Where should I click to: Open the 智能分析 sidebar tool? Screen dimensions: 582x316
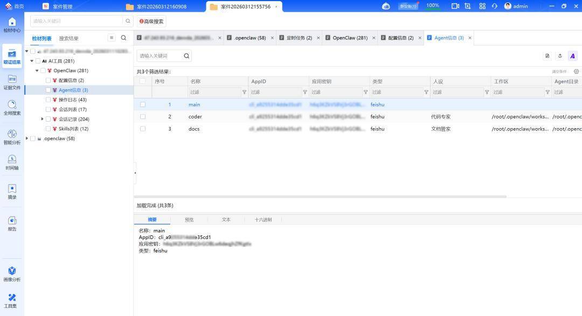point(12,136)
